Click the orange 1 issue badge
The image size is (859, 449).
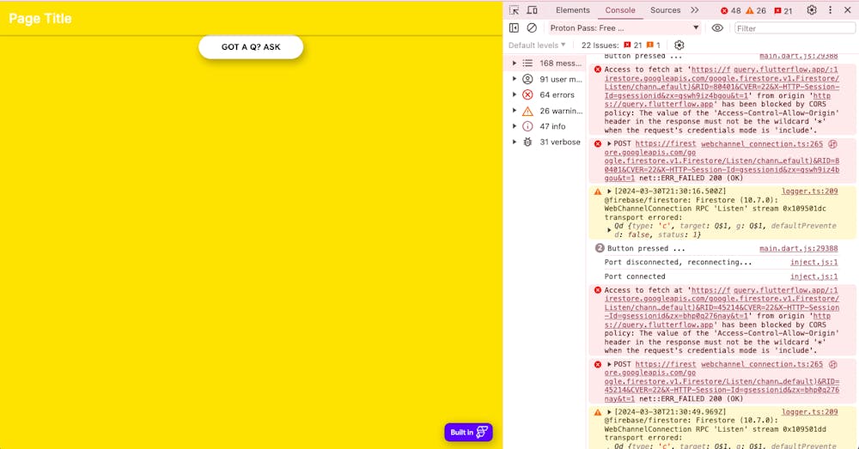click(x=654, y=45)
